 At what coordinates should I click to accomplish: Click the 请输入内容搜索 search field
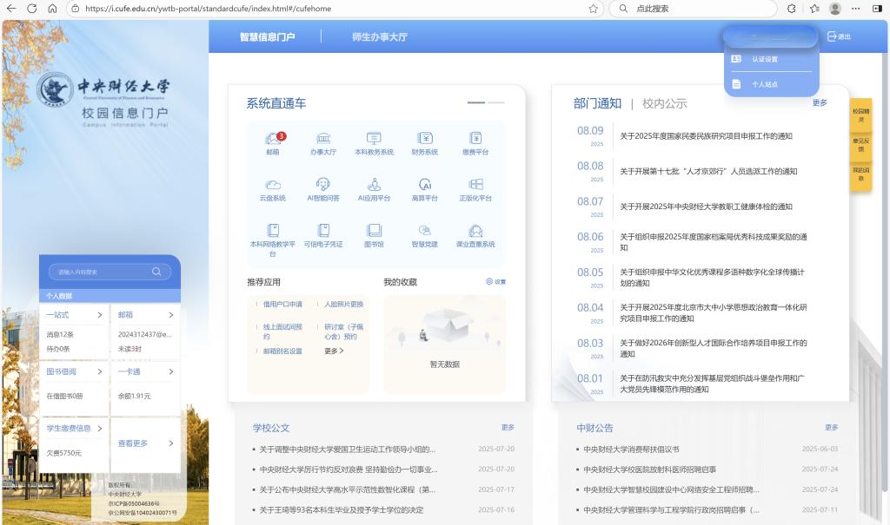point(100,272)
